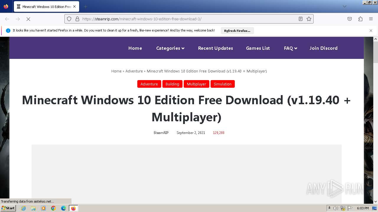
Task: Toggle reader view
Action: [301, 19]
